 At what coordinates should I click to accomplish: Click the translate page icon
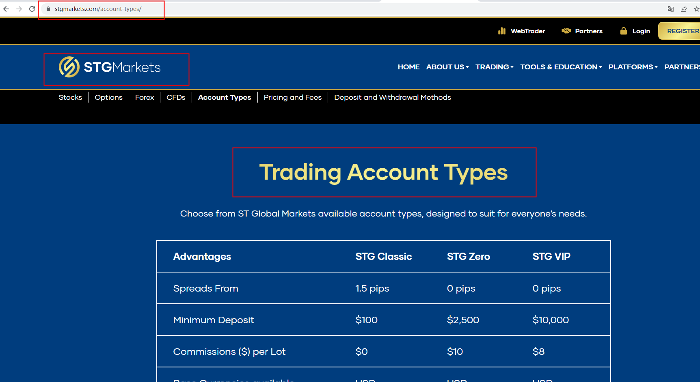[x=671, y=9]
